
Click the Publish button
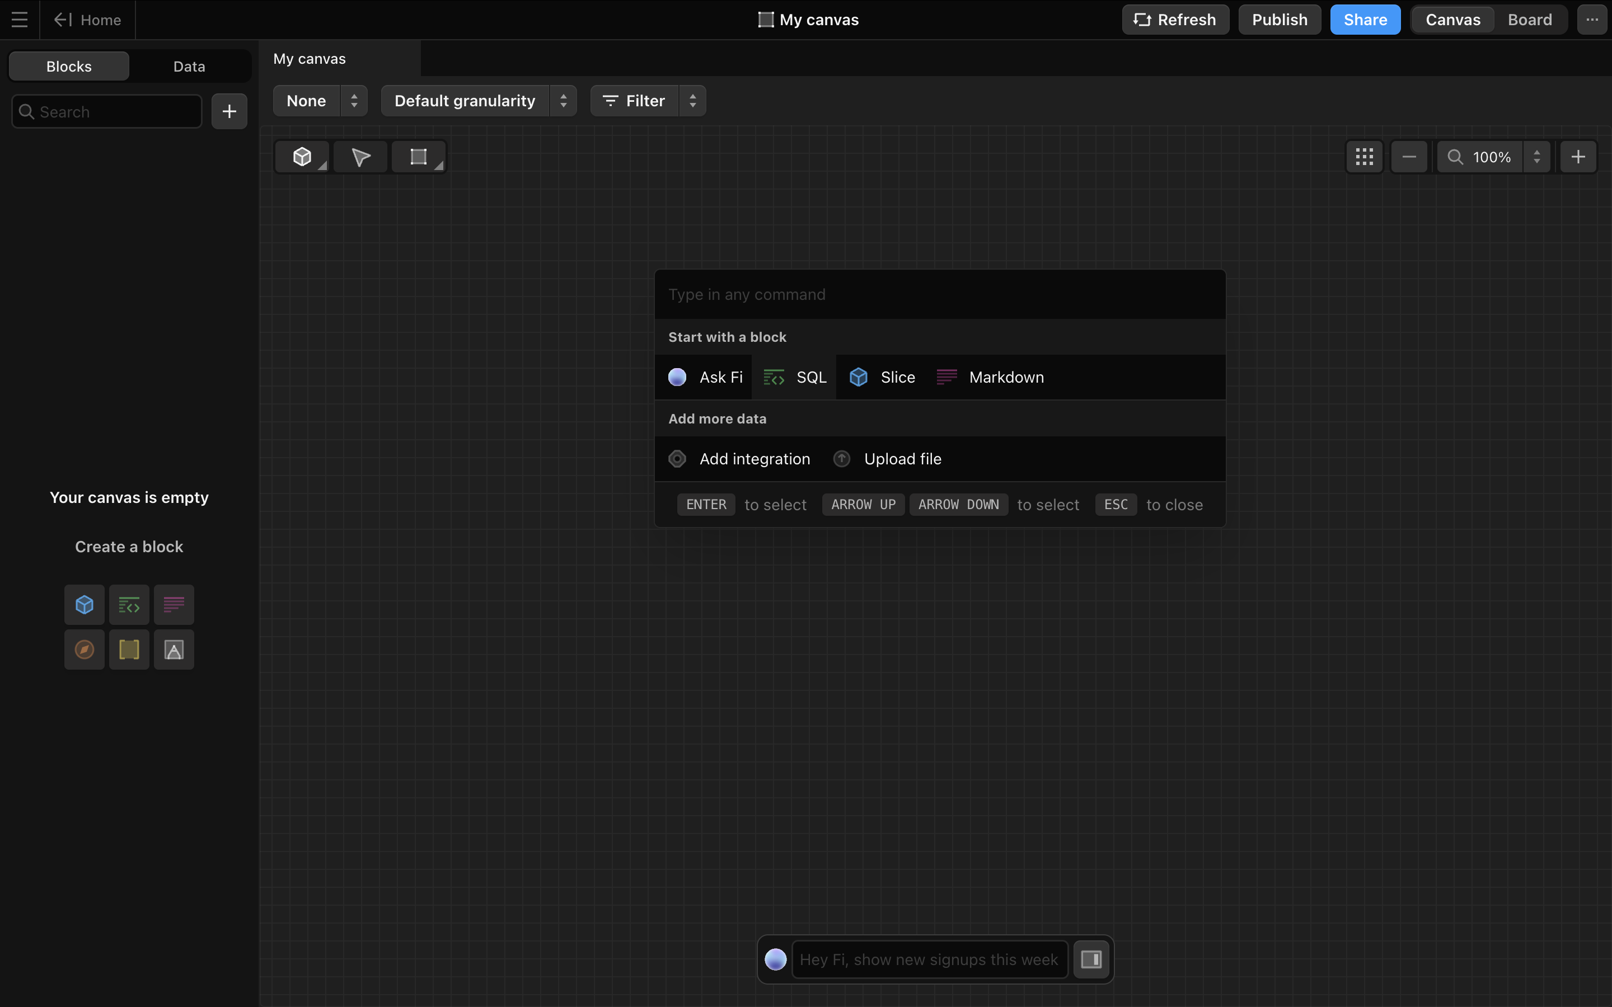pyautogui.click(x=1279, y=20)
